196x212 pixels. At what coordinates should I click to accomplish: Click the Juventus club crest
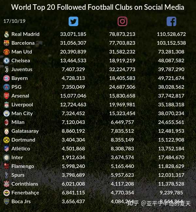point(7,69)
